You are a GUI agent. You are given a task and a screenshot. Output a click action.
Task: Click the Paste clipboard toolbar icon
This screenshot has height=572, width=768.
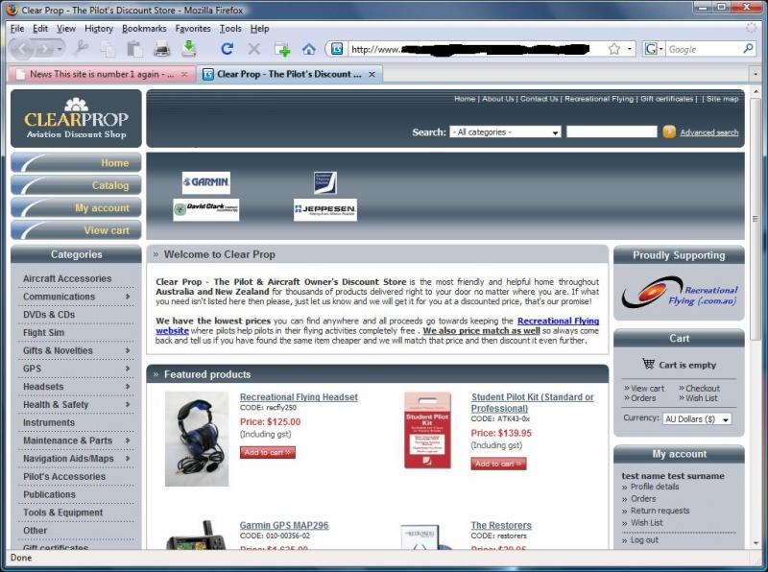coord(134,49)
